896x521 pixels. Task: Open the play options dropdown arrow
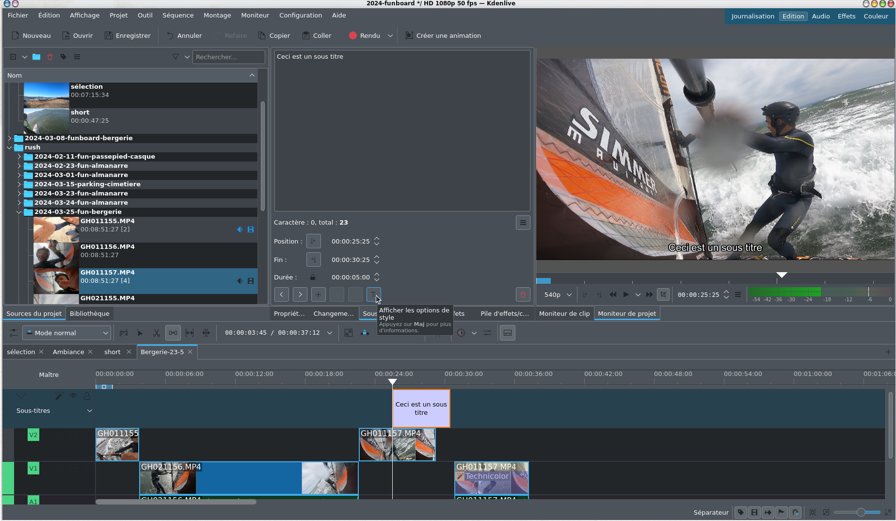tap(638, 294)
